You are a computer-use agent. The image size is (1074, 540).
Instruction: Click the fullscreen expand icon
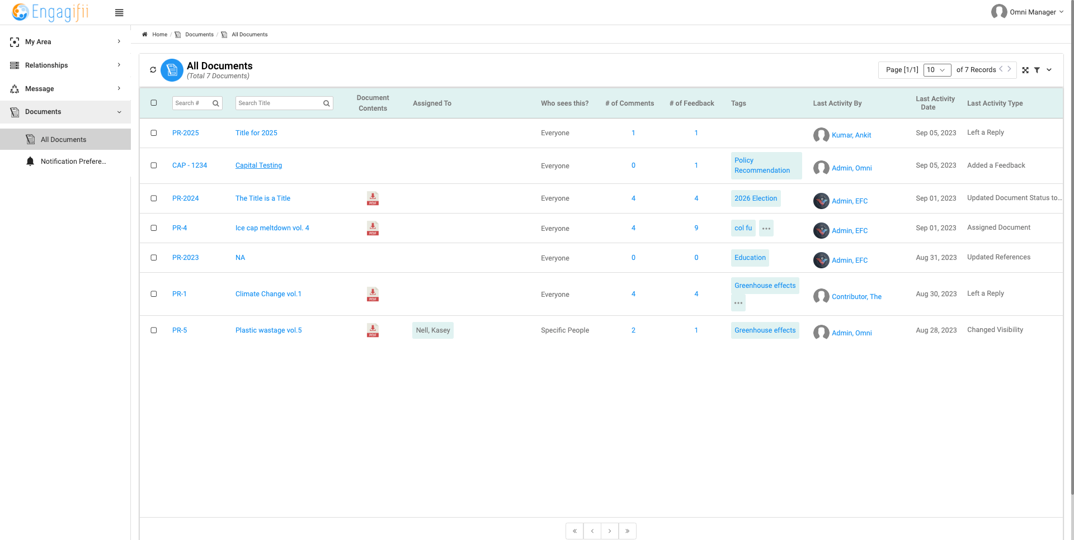[1025, 70]
